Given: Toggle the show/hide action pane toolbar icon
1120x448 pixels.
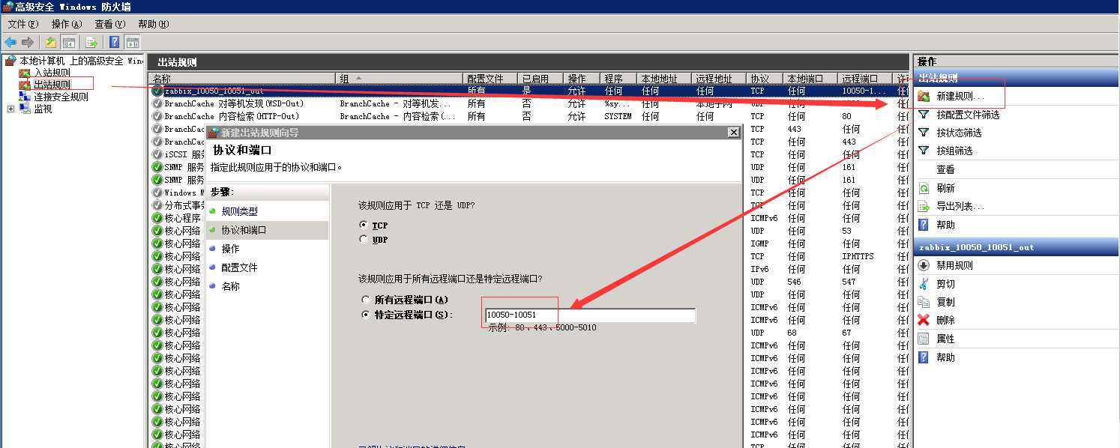Looking at the screenshot, I should [133, 42].
